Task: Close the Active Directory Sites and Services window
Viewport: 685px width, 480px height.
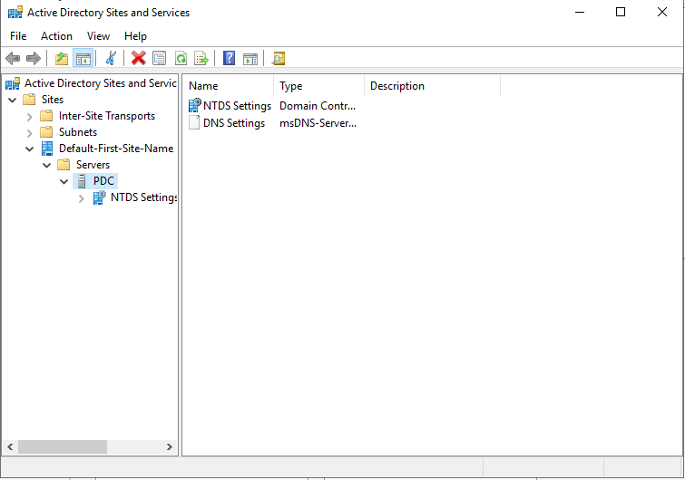Action: (661, 12)
